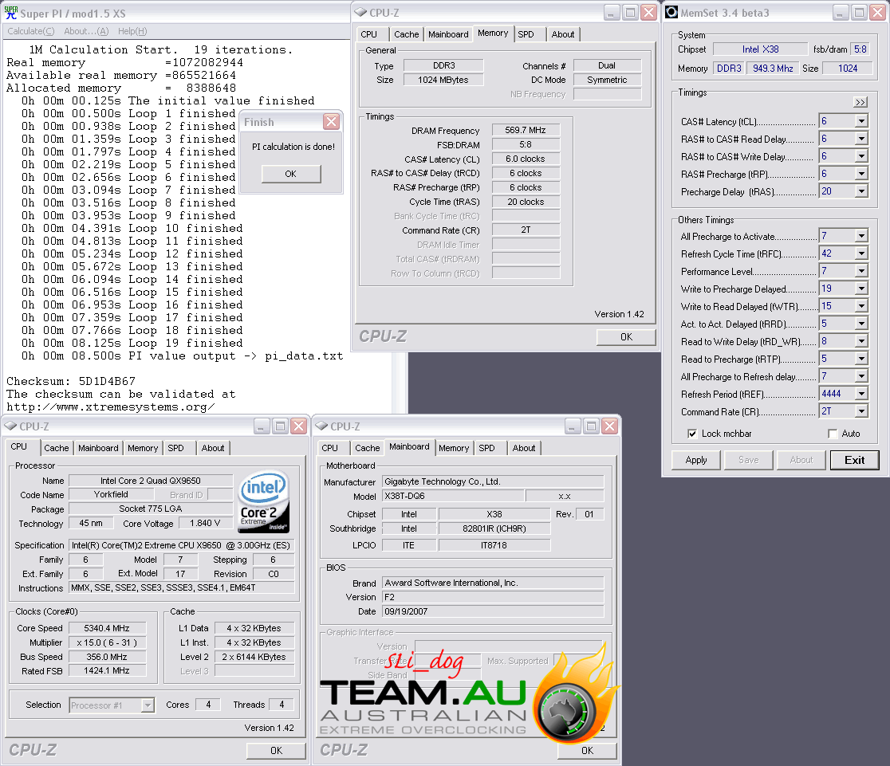Close the CPU-Z CPU window
The height and width of the screenshot is (766, 890).
(x=298, y=426)
